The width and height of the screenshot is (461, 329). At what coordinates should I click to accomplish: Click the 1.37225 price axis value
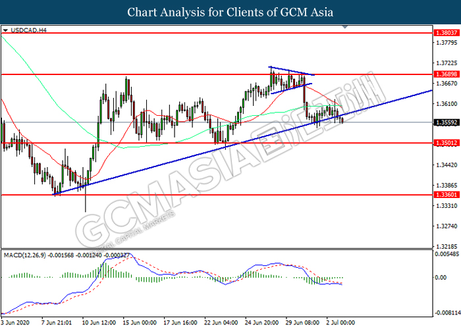pyautogui.click(x=447, y=63)
